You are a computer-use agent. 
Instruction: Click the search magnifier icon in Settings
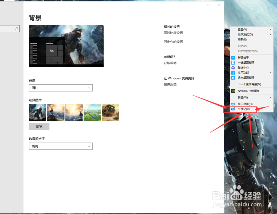16,28
